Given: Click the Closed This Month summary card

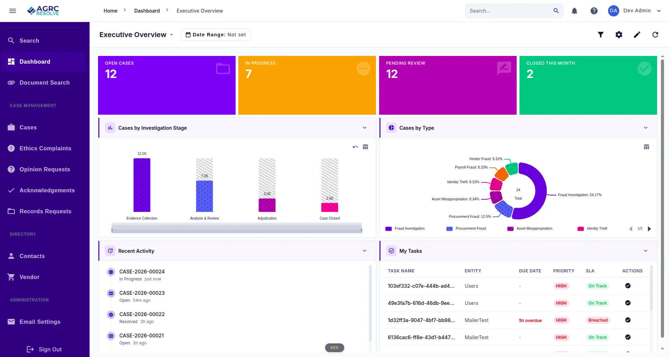Looking at the screenshot, I should coord(588,85).
